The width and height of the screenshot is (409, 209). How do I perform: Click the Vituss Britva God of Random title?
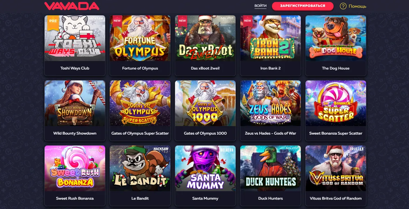[336, 198]
